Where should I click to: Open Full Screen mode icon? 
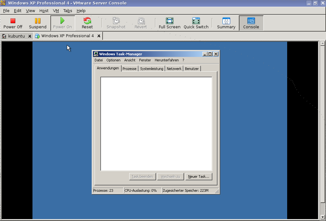coord(170,21)
